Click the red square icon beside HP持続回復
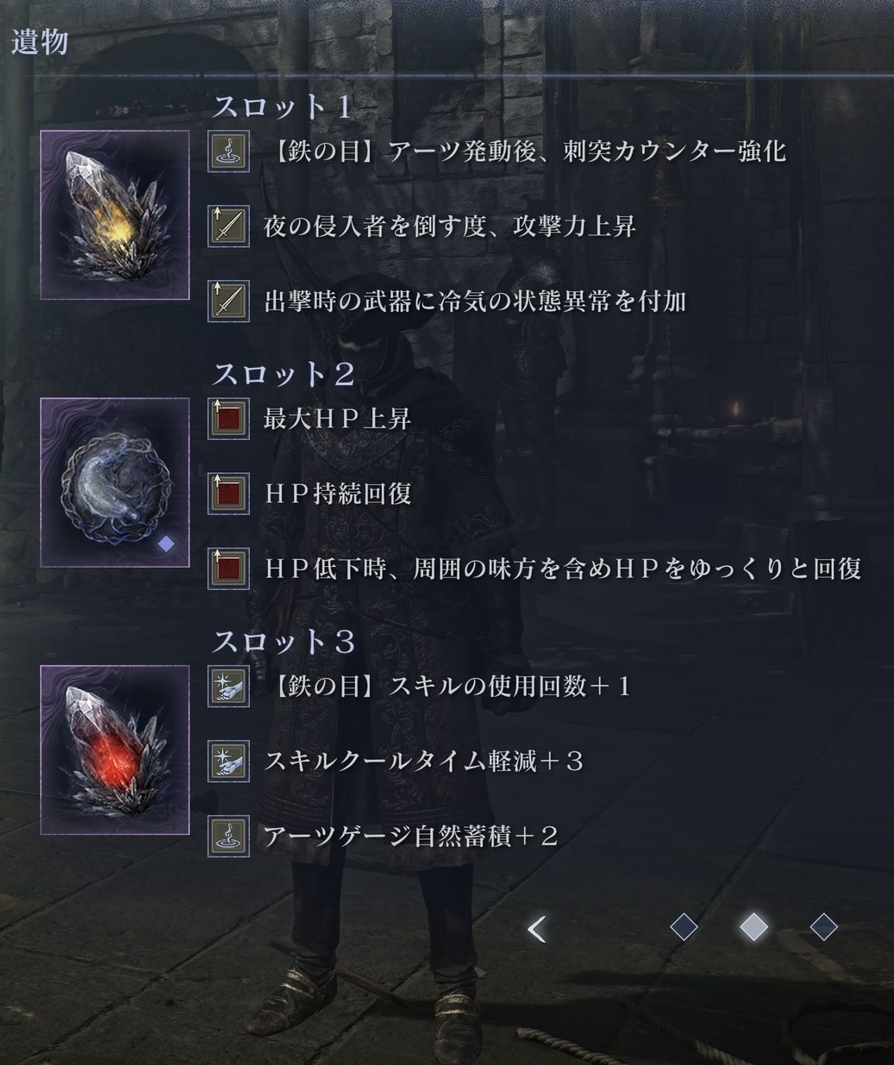 229,494
